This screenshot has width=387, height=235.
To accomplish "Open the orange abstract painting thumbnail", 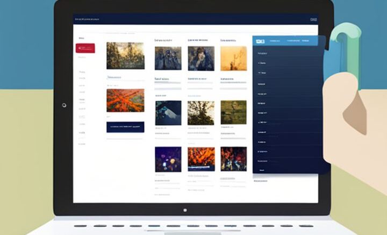I will click(125, 101).
